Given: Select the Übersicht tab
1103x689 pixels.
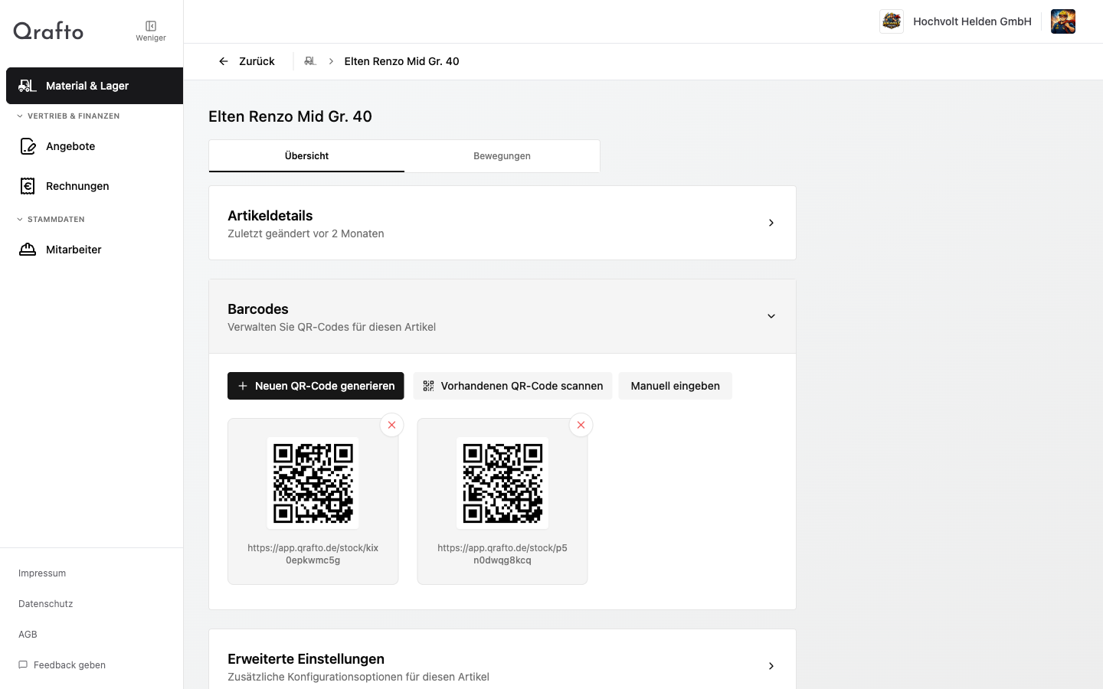Looking at the screenshot, I should pos(306,155).
